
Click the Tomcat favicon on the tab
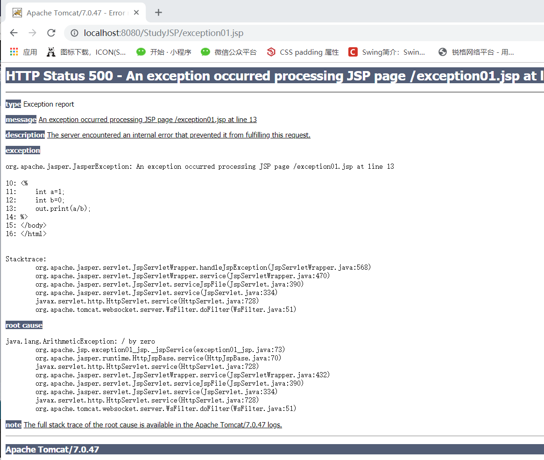[17, 13]
